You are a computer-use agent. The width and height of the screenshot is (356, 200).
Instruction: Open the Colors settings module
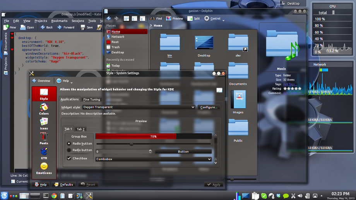[x=44, y=109]
